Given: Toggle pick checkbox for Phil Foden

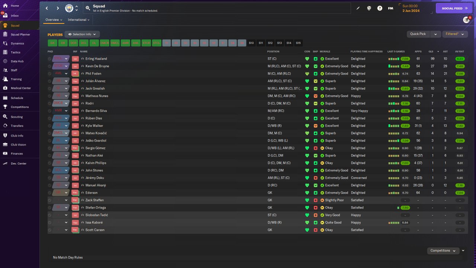Looking at the screenshot, I should [x=50, y=74].
